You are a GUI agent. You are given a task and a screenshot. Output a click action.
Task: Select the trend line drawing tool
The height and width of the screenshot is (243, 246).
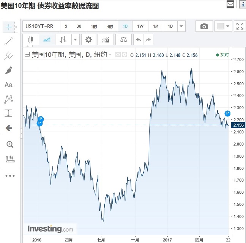8,41
